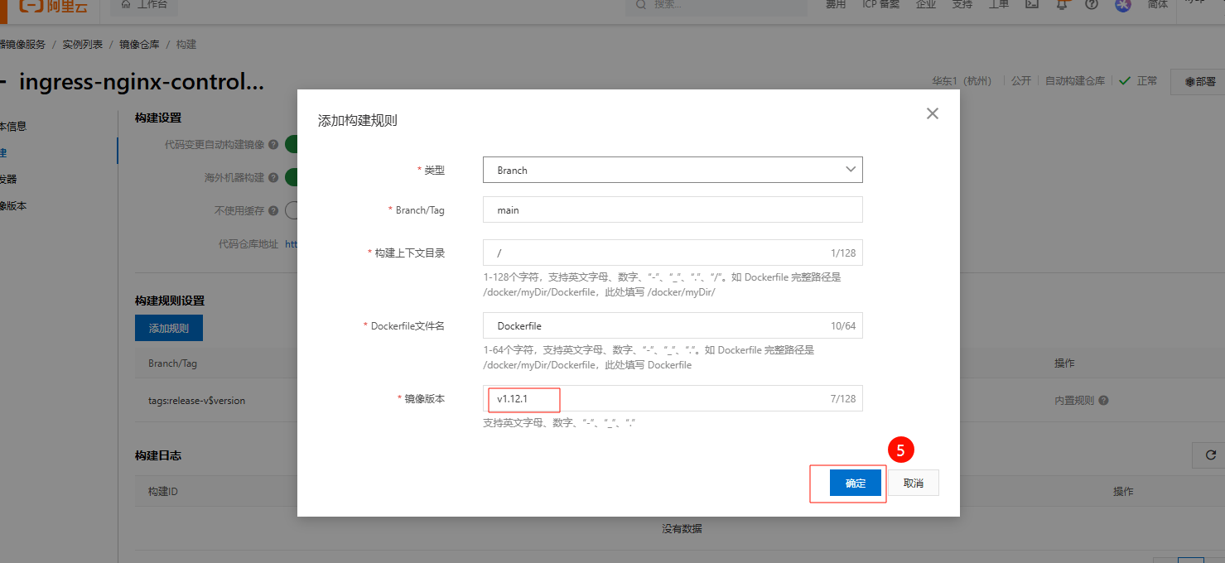Click the help question mark in header
The image size is (1225, 563).
pos(1092,4)
